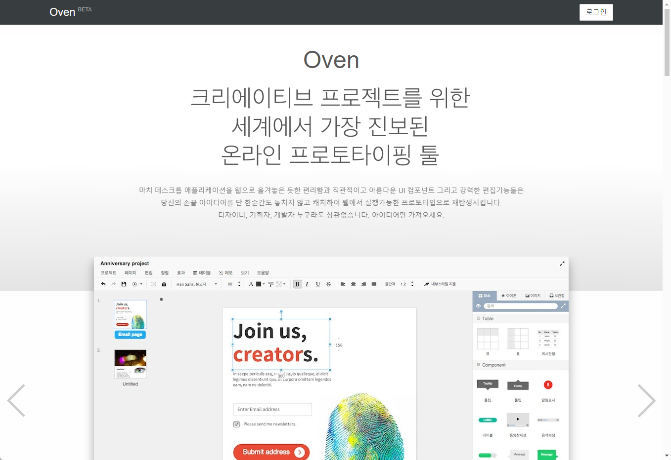Click the redo arrow in editor toolbar
This screenshot has width=671, height=460.
coord(114,284)
